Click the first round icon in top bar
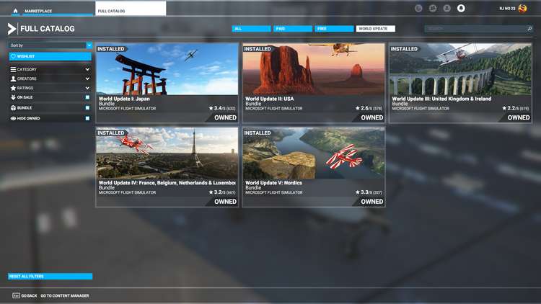The height and width of the screenshot is (304, 541). tap(419, 9)
